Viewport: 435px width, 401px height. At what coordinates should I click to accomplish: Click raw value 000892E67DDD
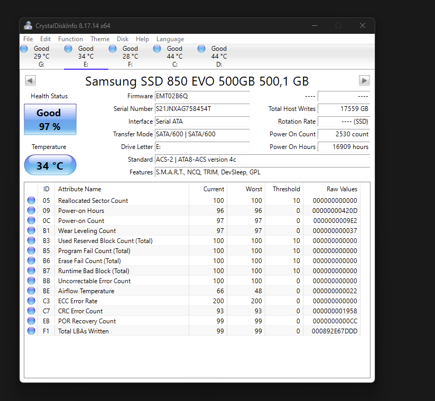click(x=335, y=331)
